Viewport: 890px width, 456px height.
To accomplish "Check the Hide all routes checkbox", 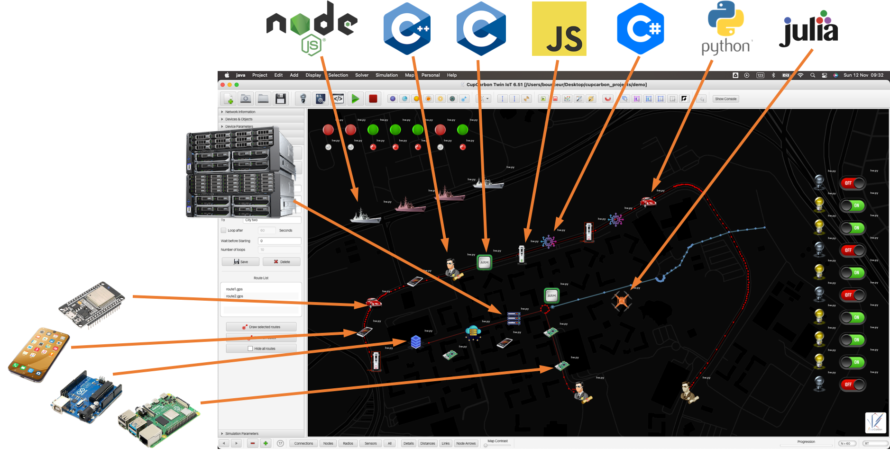I will (250, 349).
